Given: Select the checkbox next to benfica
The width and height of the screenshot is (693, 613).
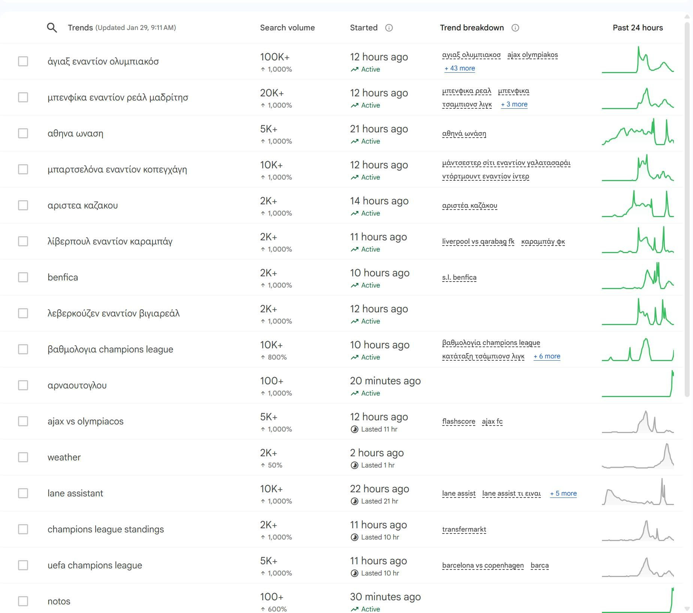Looking at the screenshot, I should click(23, 277).
